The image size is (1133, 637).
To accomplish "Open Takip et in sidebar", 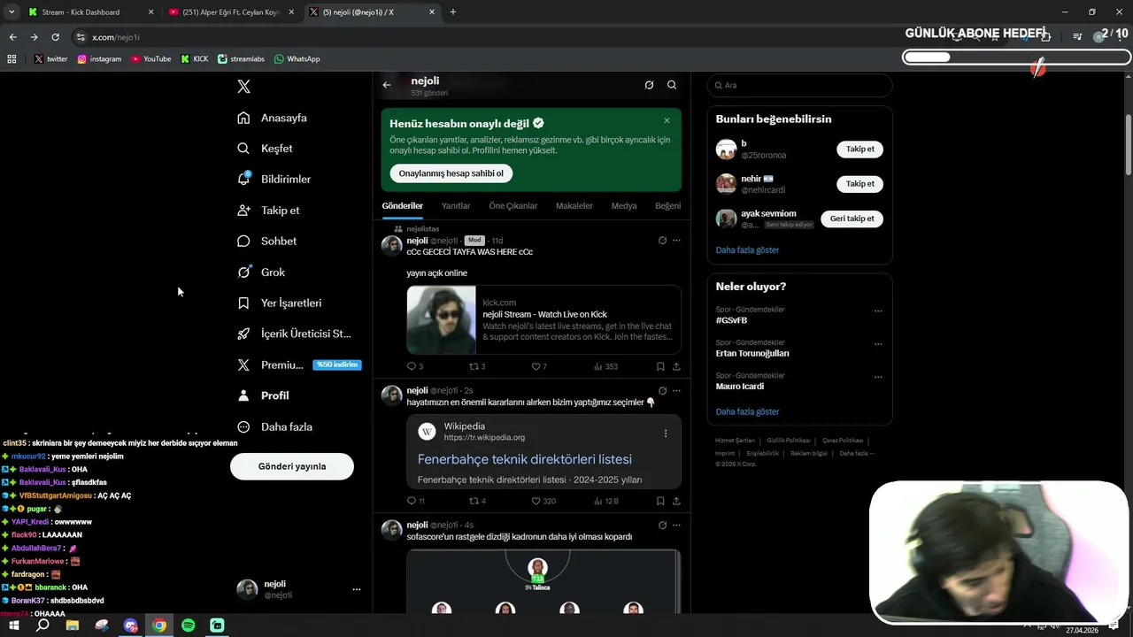I will click(x=268, y=211).
